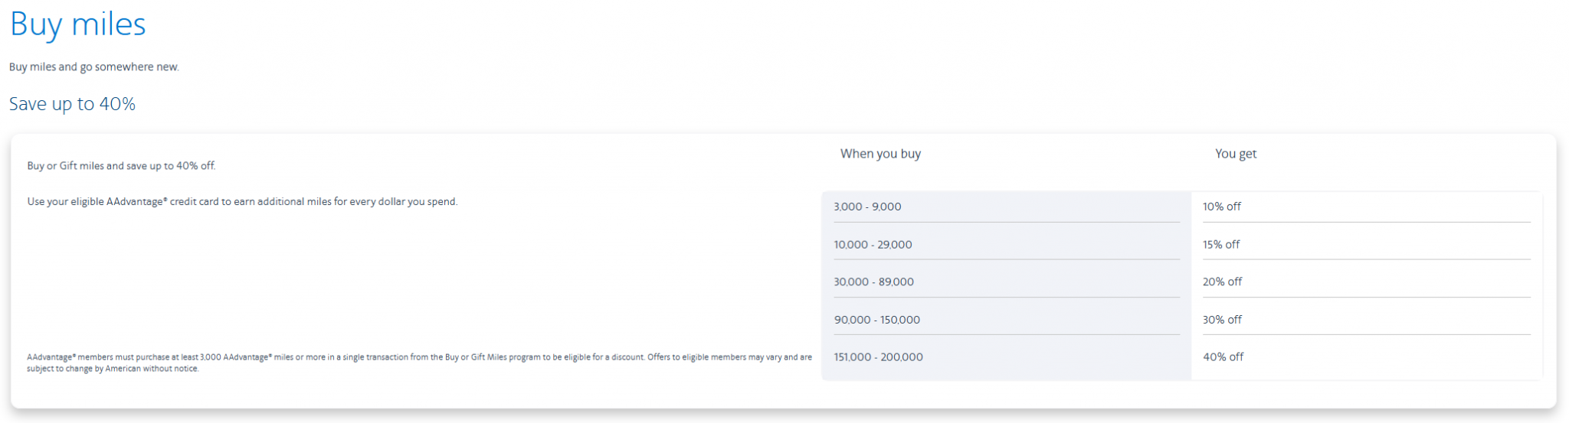Click the "15% off" discount cell
This screenshot has width=1569, height=423.
1220,245
